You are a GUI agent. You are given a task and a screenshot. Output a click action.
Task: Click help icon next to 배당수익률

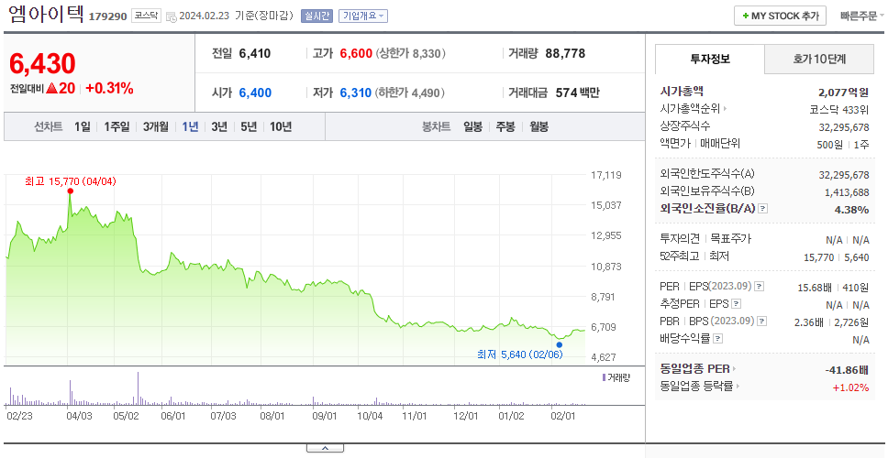coord(718,339)
